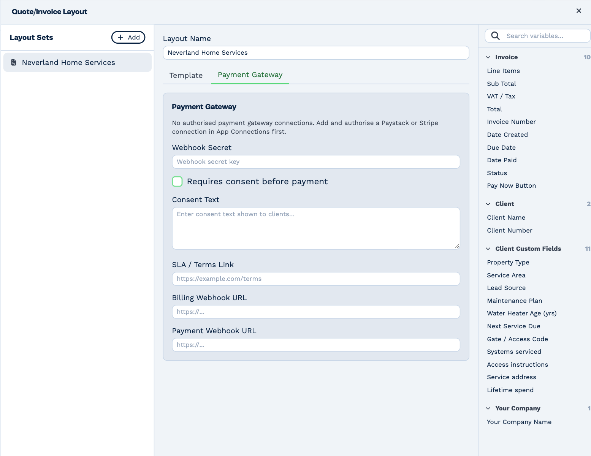Choose the Lifetime spend field

click(510, 390)
